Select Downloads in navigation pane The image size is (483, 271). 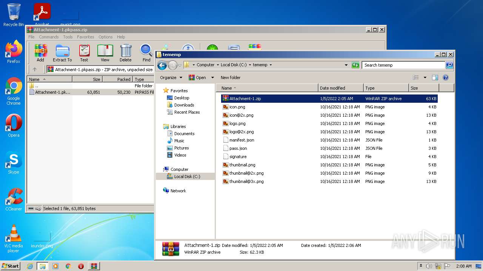pos(180,105)
